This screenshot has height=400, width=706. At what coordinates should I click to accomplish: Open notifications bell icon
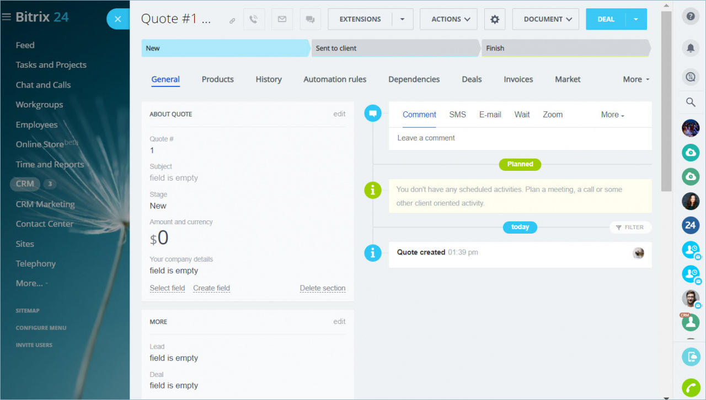[x=691, y=48]
